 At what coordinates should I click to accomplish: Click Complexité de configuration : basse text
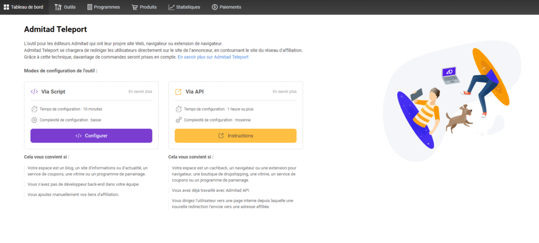click(71, 120)
